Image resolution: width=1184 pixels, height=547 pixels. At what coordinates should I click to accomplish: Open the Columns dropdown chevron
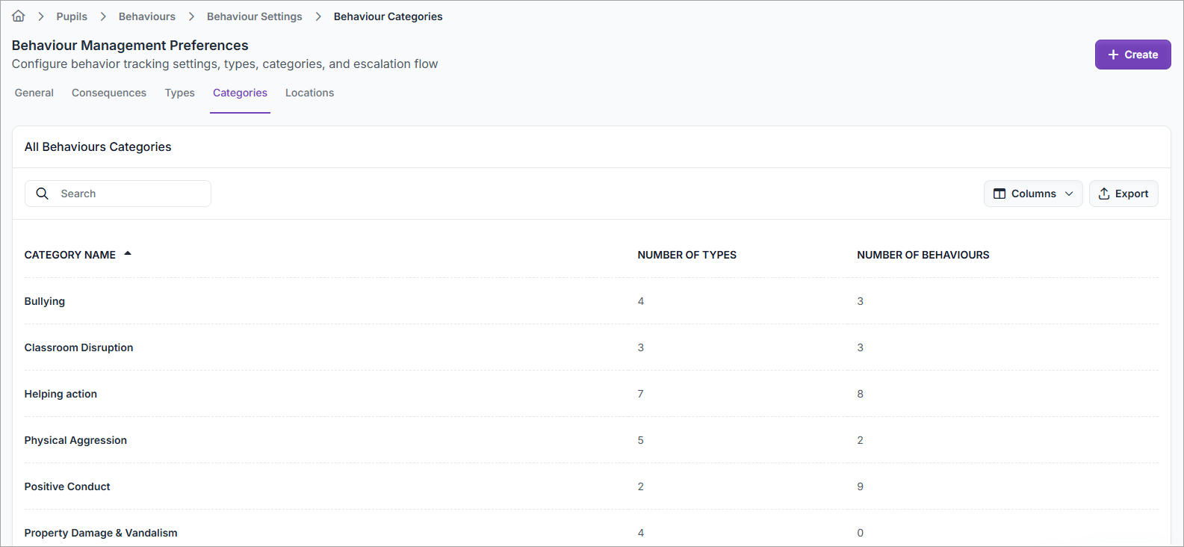tap(1069, 194)
